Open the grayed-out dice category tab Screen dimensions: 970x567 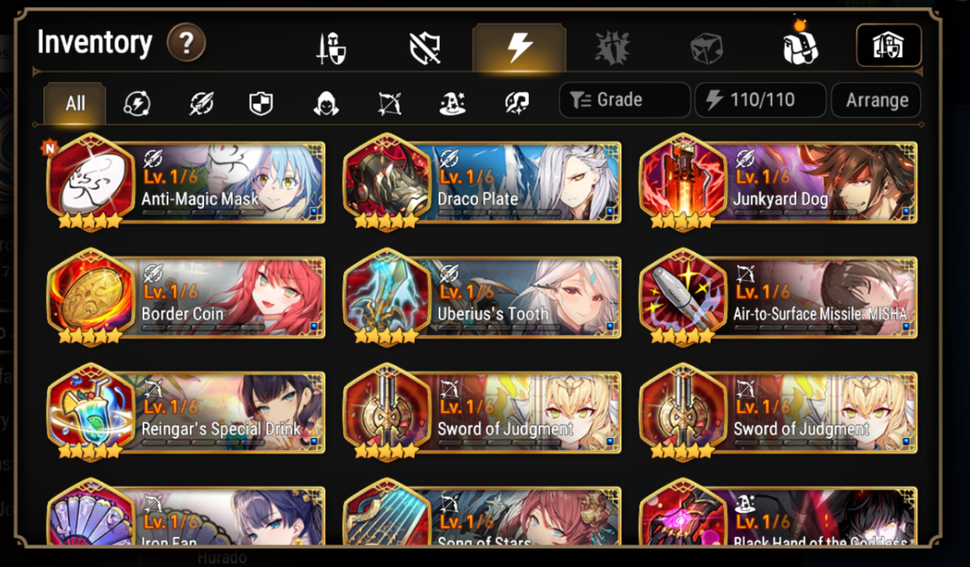click(707, 48)
